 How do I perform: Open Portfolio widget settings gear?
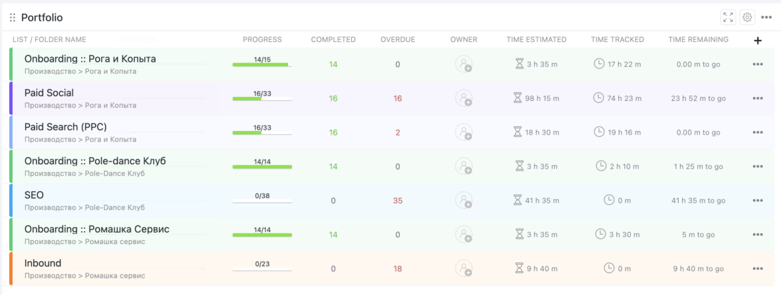click(x=746, y=17)
